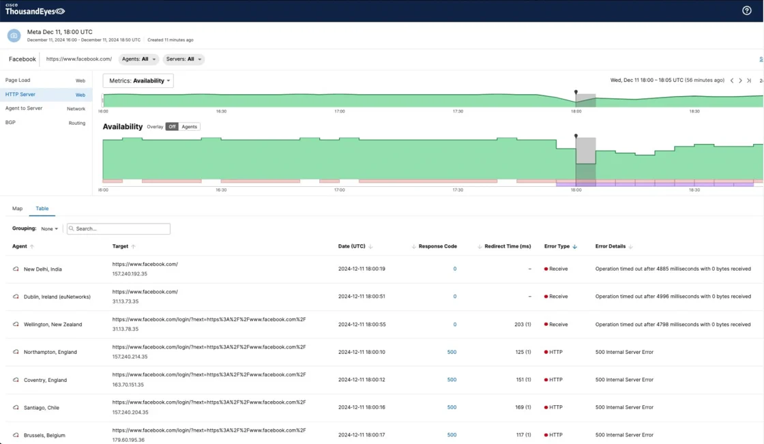Viewport: 764px width, 444px height.
Task: Open the Agents: All filter dropdown
Action: 139,59
